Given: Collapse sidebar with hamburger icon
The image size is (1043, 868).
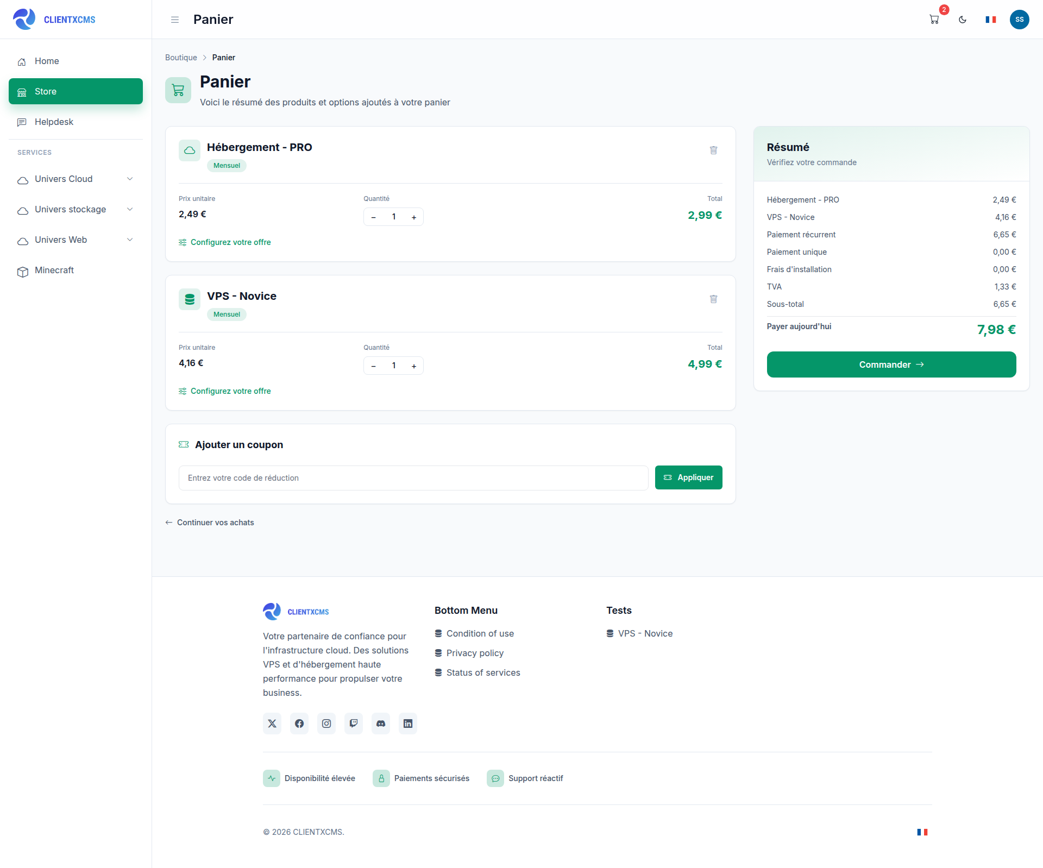Looking at the screenshot, I should 175,20.
